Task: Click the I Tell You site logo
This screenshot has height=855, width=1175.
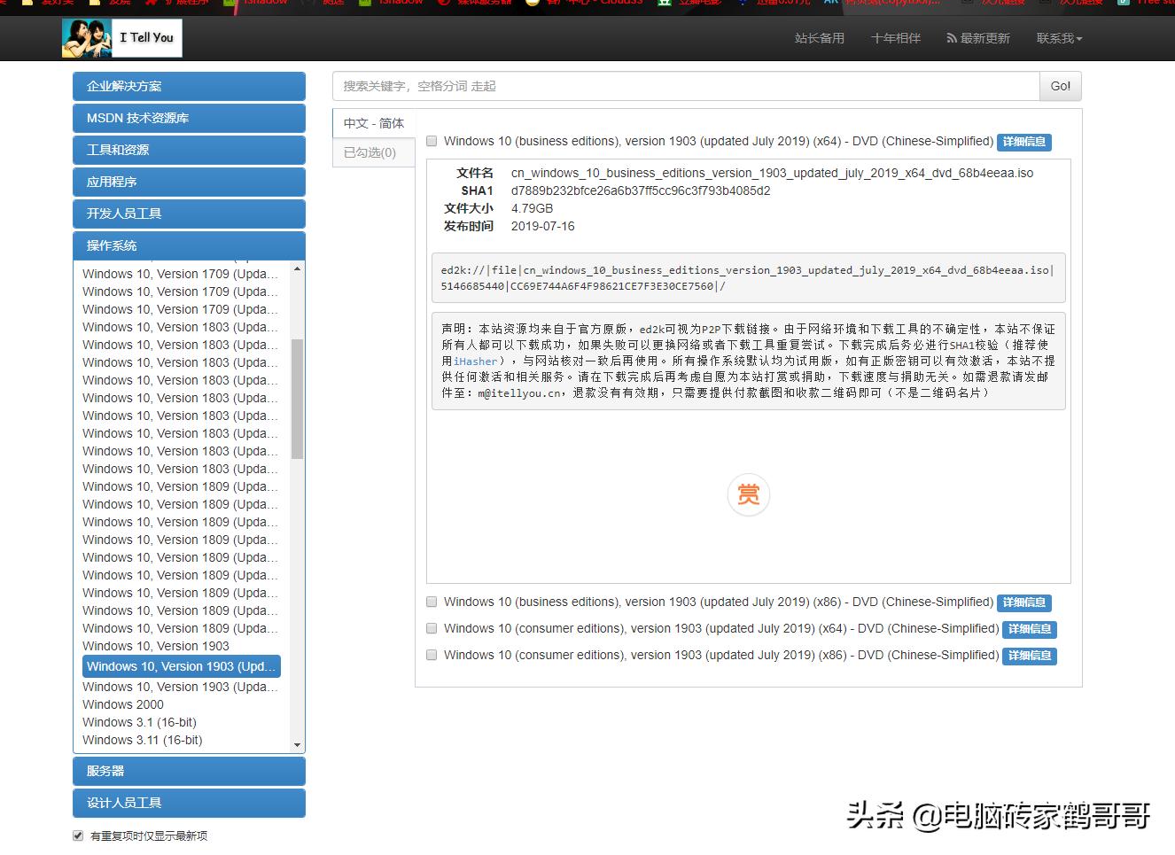Action: 122,38
